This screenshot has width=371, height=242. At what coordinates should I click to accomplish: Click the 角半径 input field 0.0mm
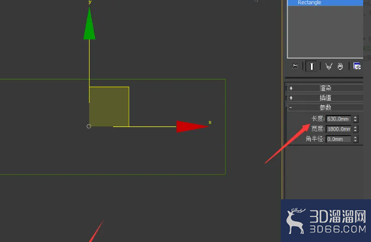pyautogui.click(x=339, y=139)
